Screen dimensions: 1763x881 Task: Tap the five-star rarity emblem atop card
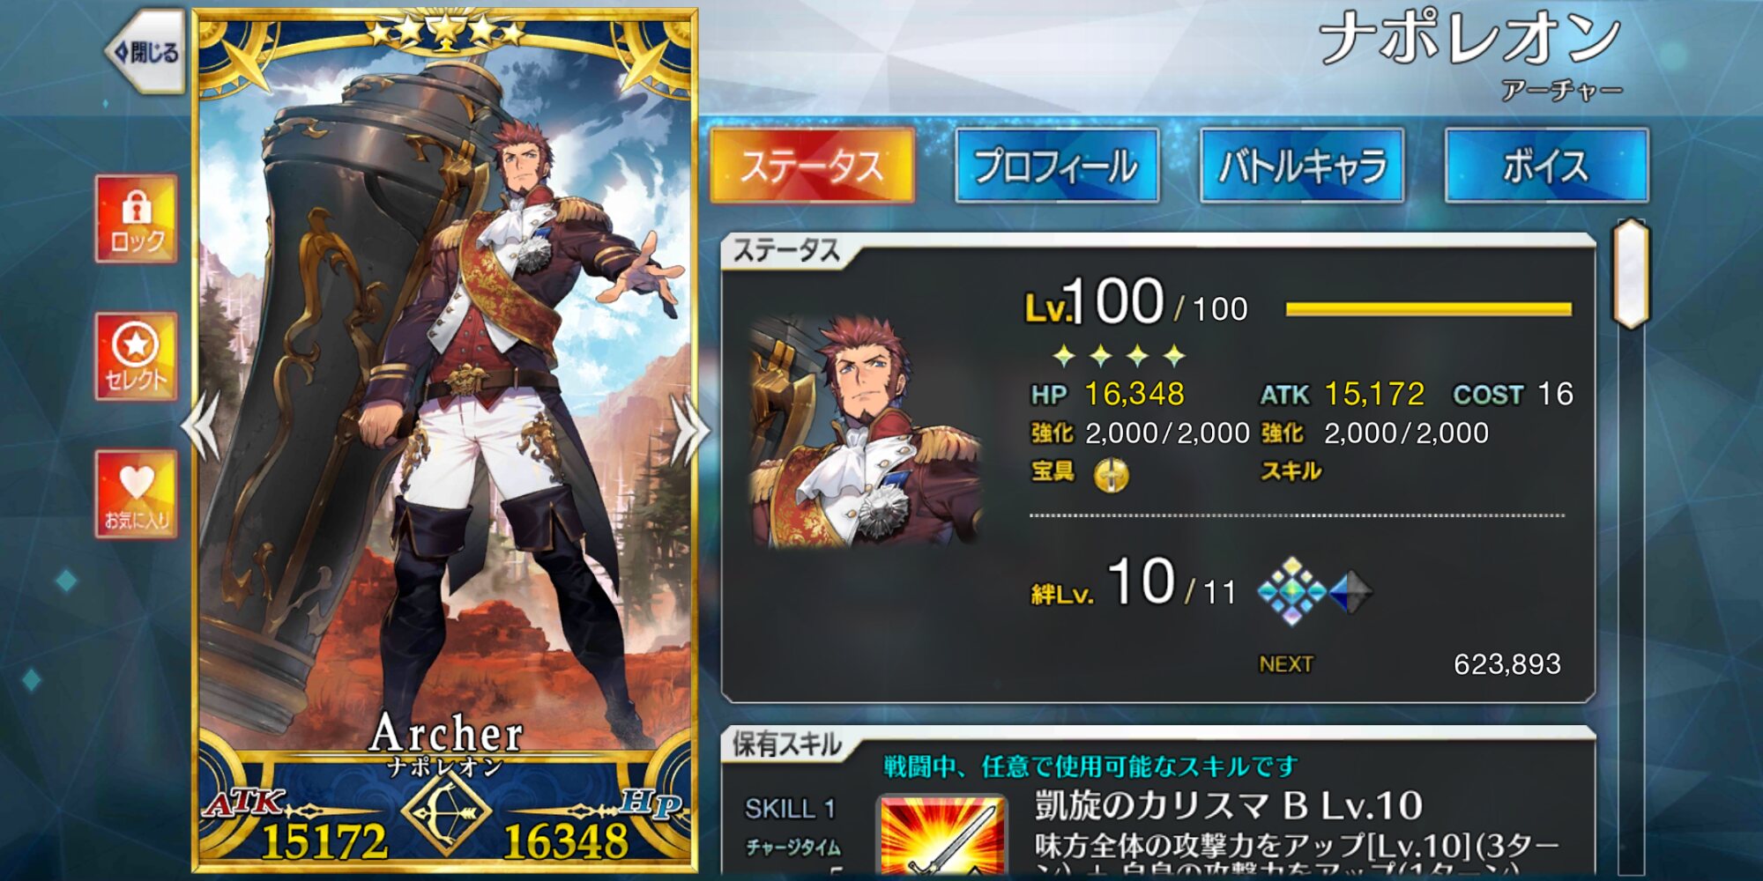[446, 33]
